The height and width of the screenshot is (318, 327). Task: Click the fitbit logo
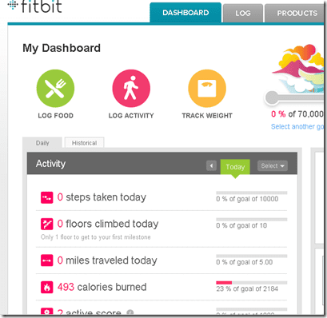(x=34, y=6)
